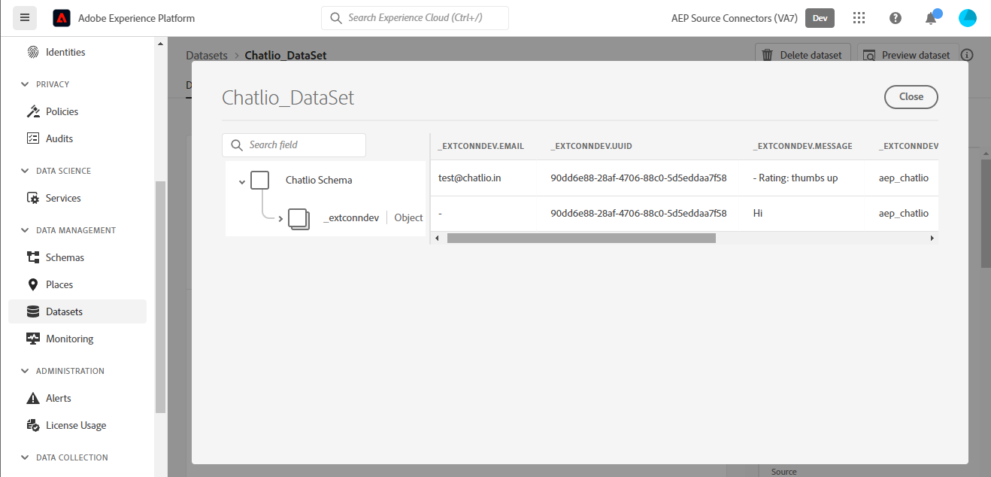The image size is (991, 477).
Task: Open the help question mark icon
Action: [x=896, y=18]
